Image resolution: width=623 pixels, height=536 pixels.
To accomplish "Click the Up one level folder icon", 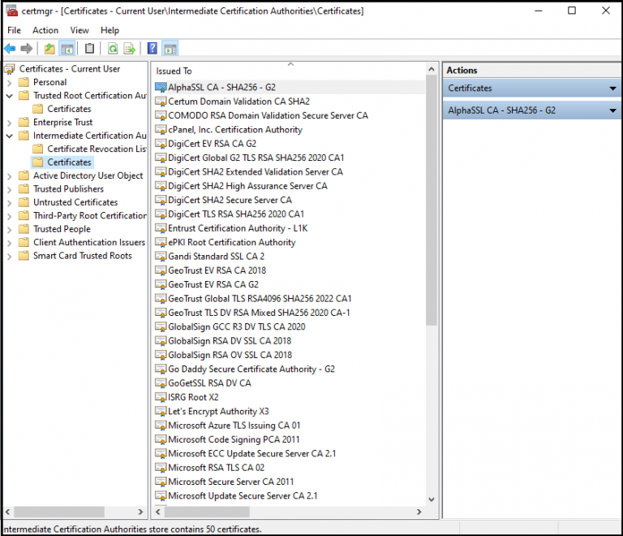I will pos(49,49).
